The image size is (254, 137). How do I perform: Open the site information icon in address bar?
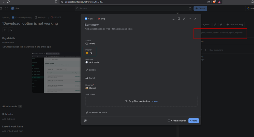pyautogui.click(x=62, y=2)
